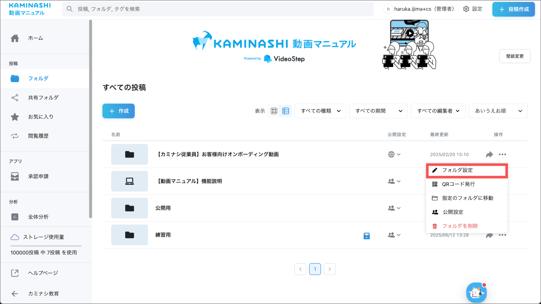Open the すべての期間 filter dropdown
This screenshot has height=304, width=541.
tap(378, 111)
